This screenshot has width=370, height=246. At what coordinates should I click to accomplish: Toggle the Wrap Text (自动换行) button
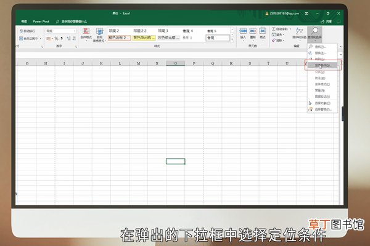pyautogui.click(x=27, y=31)
